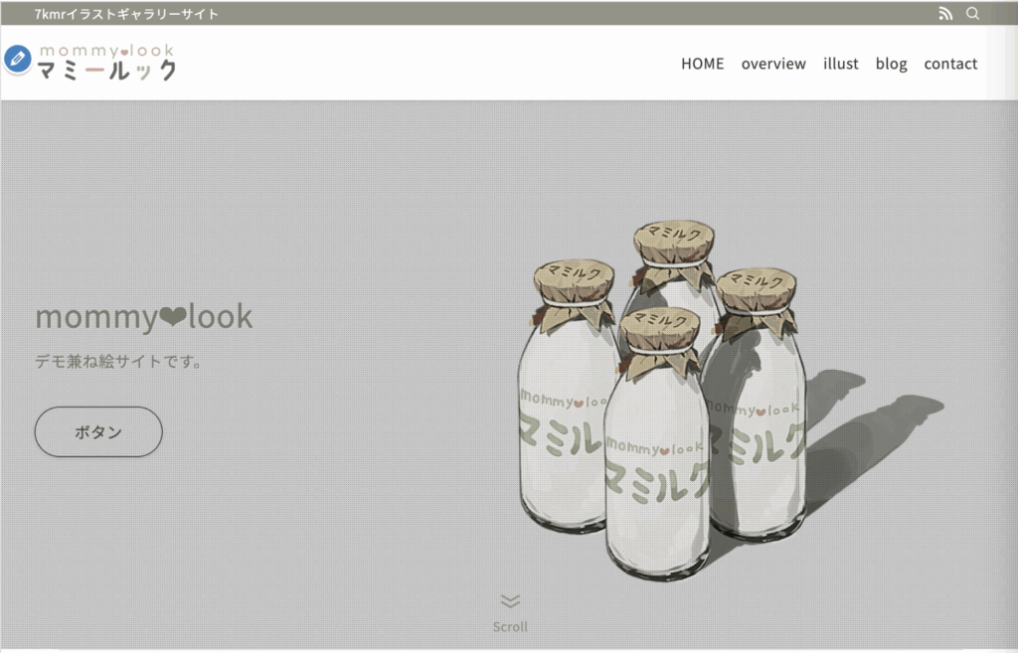Open the blog menu item
1018x653 pixels.
[x=892, y=64]
